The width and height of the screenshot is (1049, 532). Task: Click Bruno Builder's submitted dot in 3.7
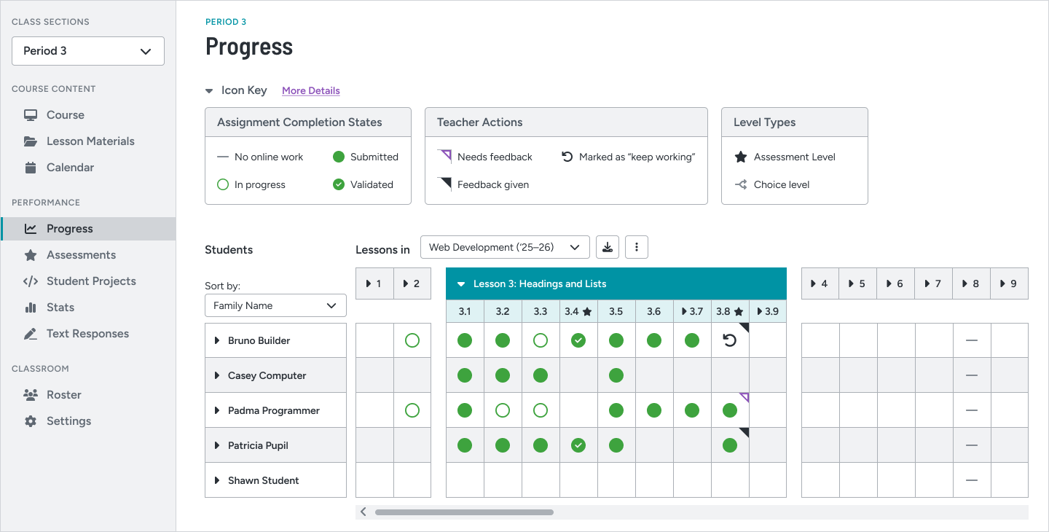pyautogui.click(x=692, y=340)
